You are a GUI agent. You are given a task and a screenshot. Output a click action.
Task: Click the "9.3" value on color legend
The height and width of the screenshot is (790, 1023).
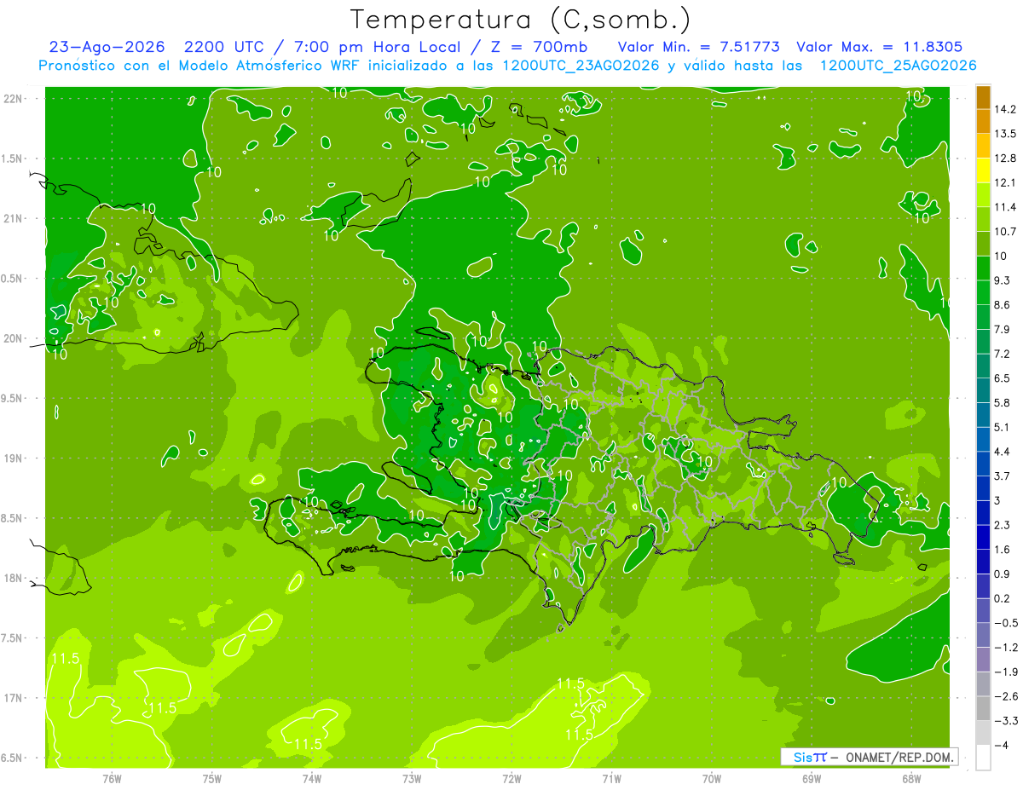click(1003, 280)
